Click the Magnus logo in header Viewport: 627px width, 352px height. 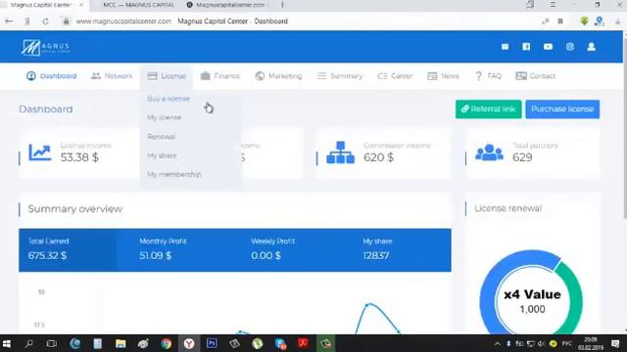click(45, 48)
